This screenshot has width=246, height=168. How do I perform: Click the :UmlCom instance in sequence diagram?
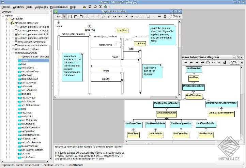coord(122,30)
